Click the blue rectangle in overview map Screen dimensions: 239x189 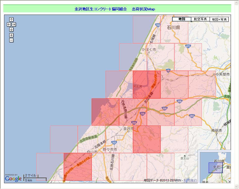point(216,168)
